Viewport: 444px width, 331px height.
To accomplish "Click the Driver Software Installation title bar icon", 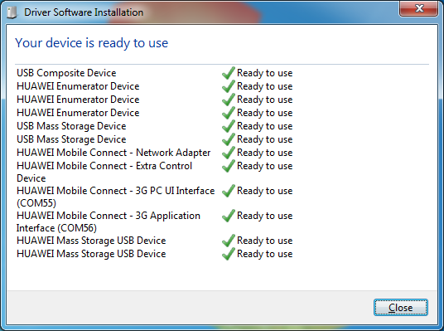I will (12, 12).
